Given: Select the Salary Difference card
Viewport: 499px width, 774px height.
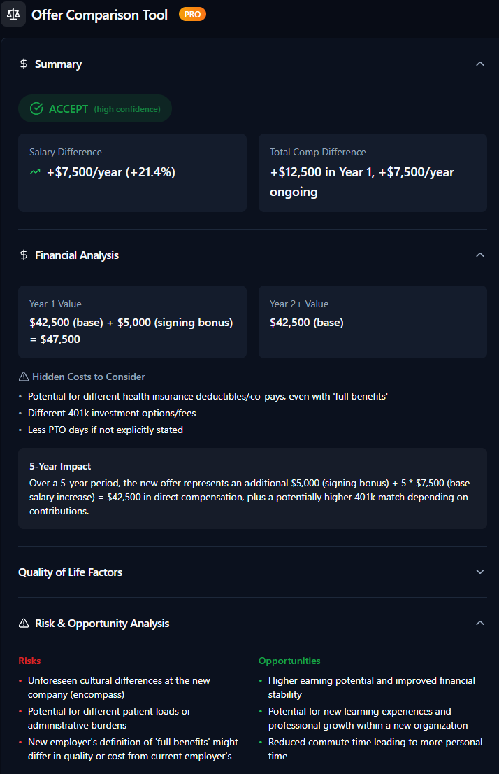Looking at the screenshot, I should pyautogui.click(x=132, y=171).
